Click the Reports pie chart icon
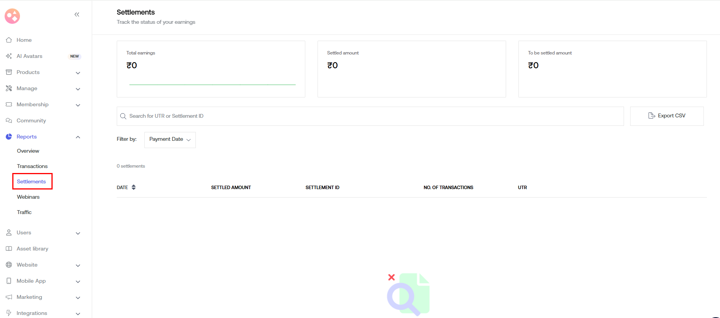720x318 pixels. coord(9,137)
